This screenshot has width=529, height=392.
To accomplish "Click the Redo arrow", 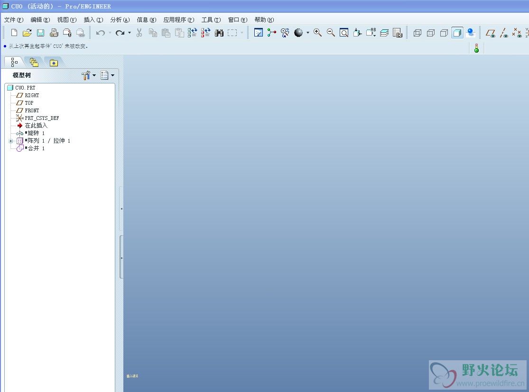I will tap(120, 33).
